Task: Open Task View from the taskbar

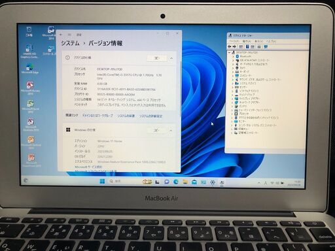Action: tap(157, 182)
